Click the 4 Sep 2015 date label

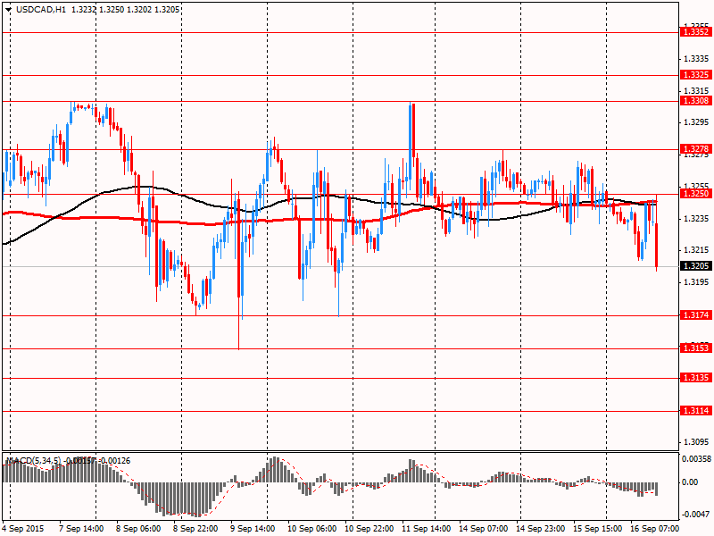coord(24,528)
